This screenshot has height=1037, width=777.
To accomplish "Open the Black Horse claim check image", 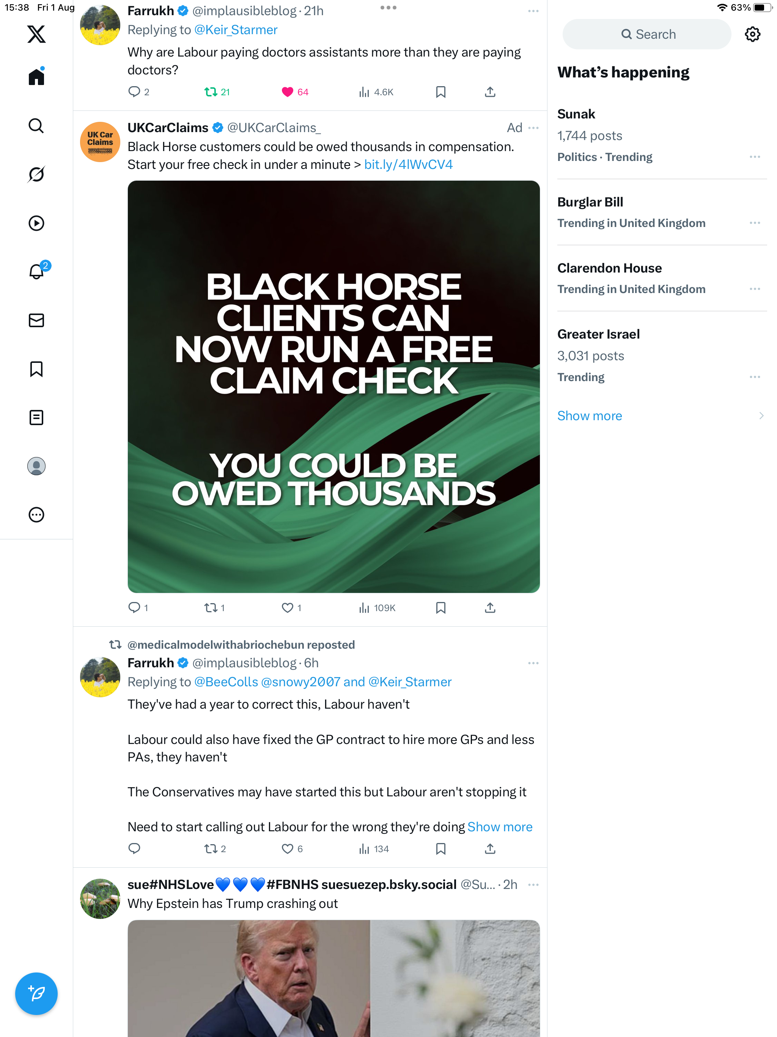I will [x=333, y=387].
